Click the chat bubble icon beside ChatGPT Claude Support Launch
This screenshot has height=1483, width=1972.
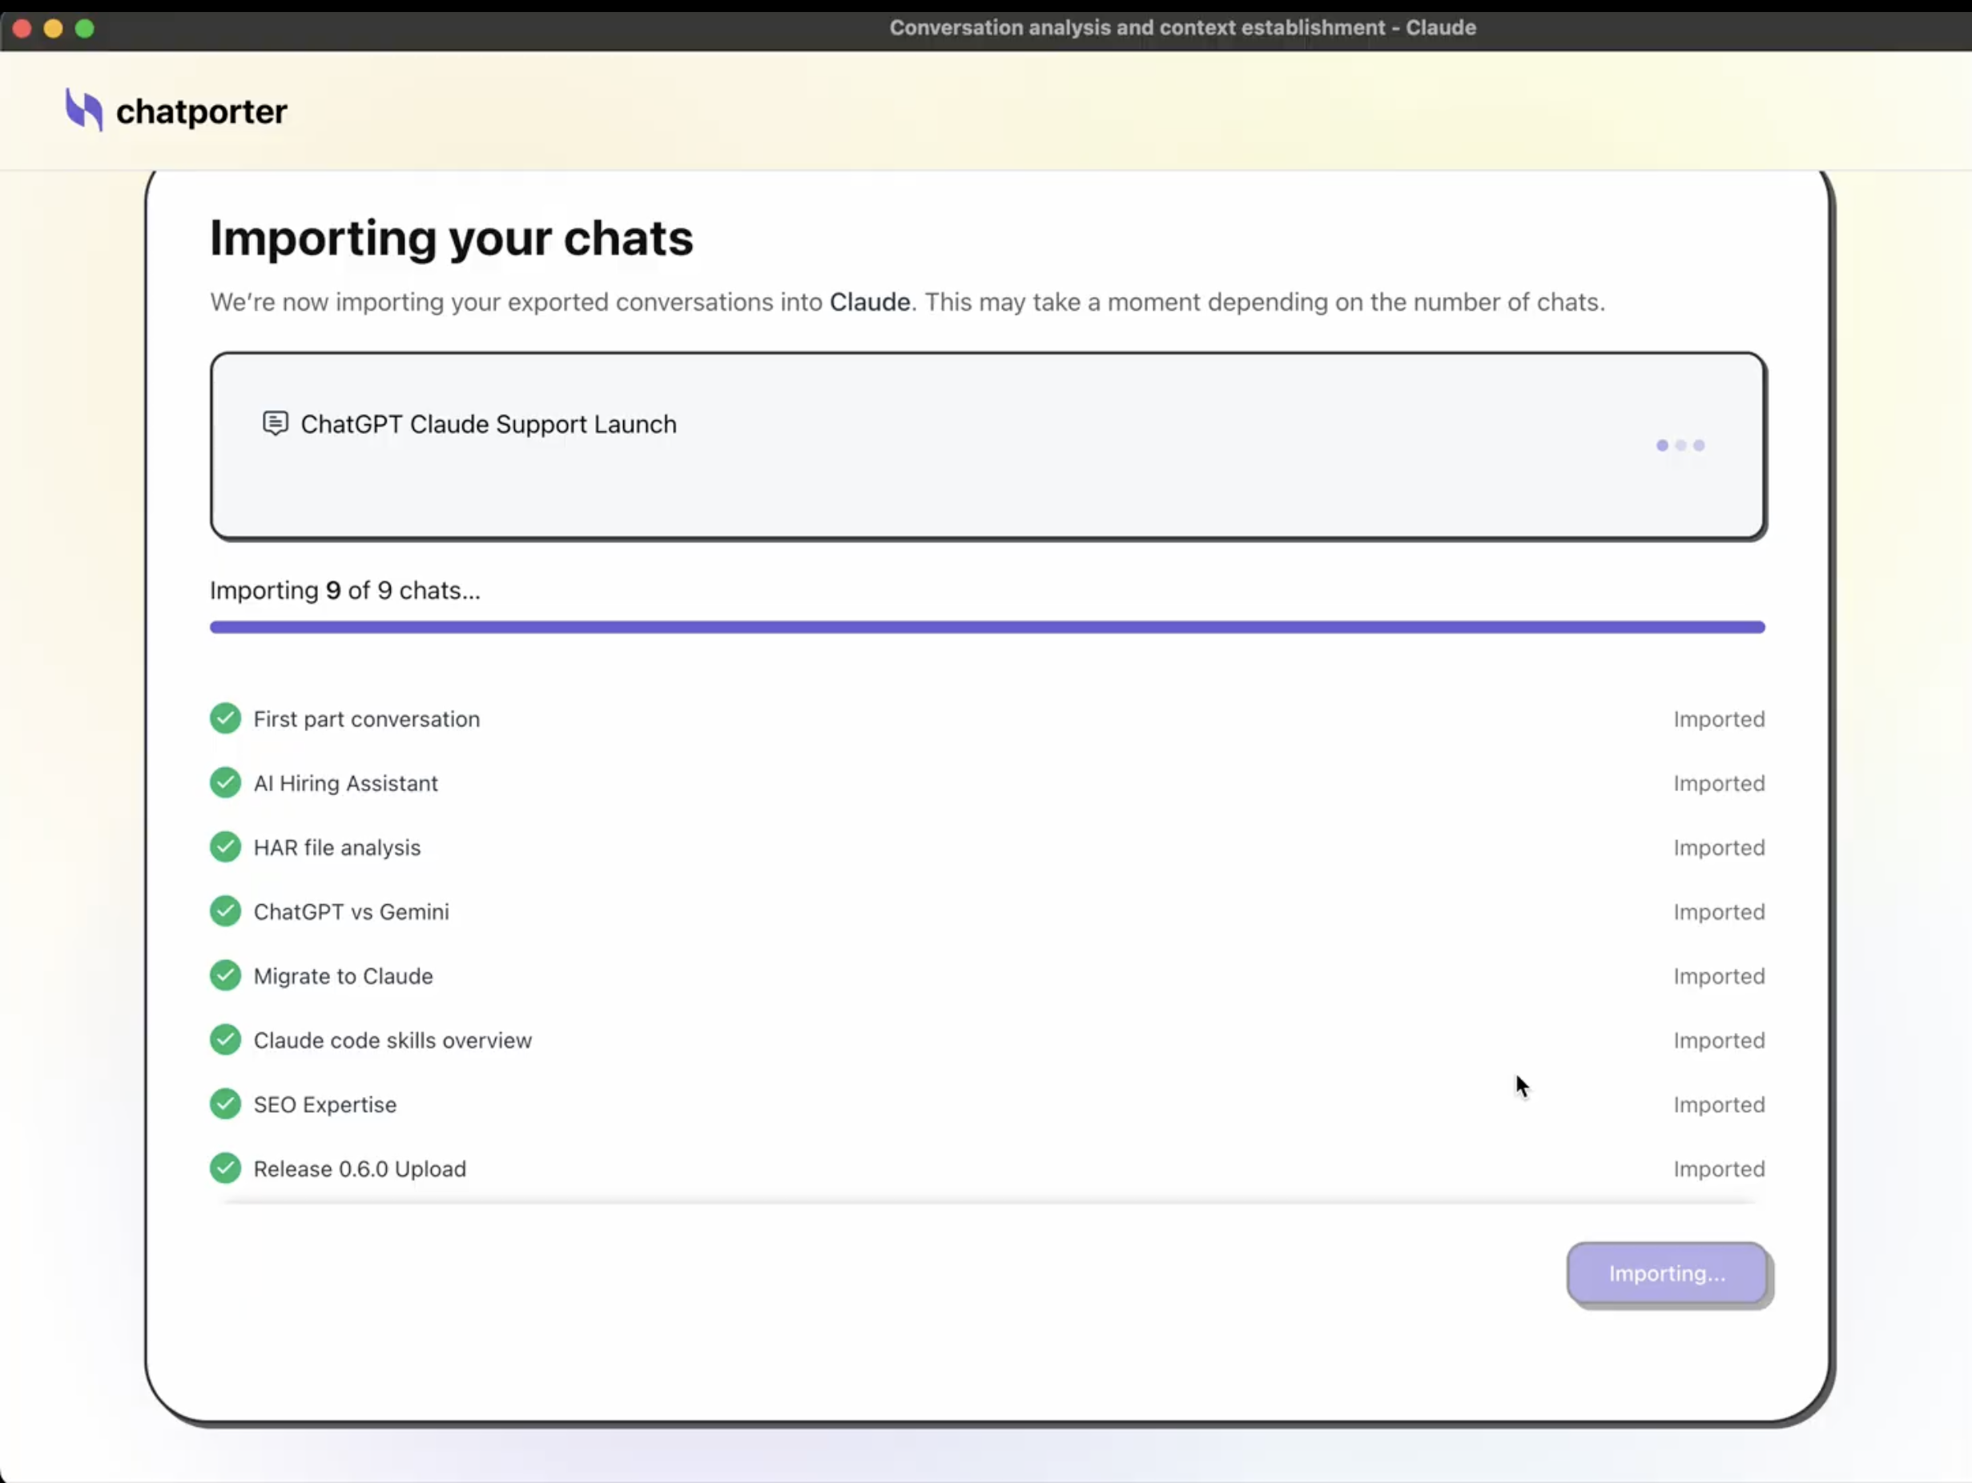tap(275, 424)
